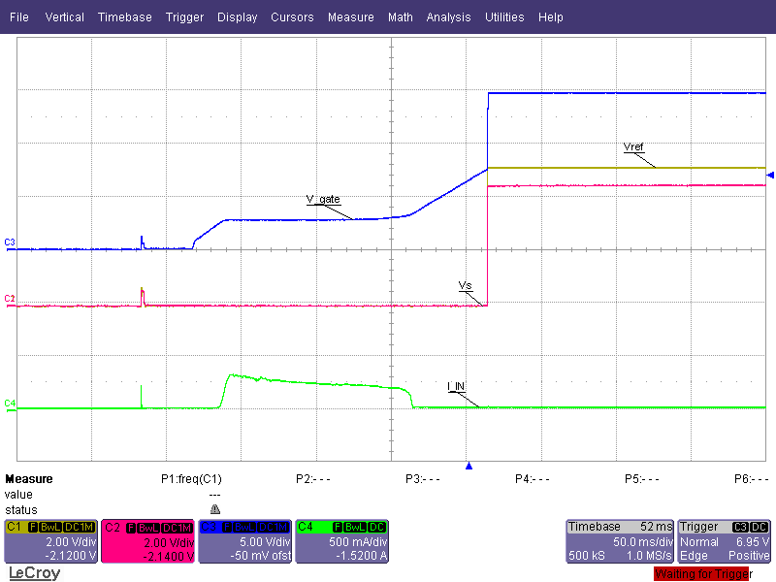Open the C1 channel descriptor box
Screen dimensions: 776x582
(x=49, y=540)
